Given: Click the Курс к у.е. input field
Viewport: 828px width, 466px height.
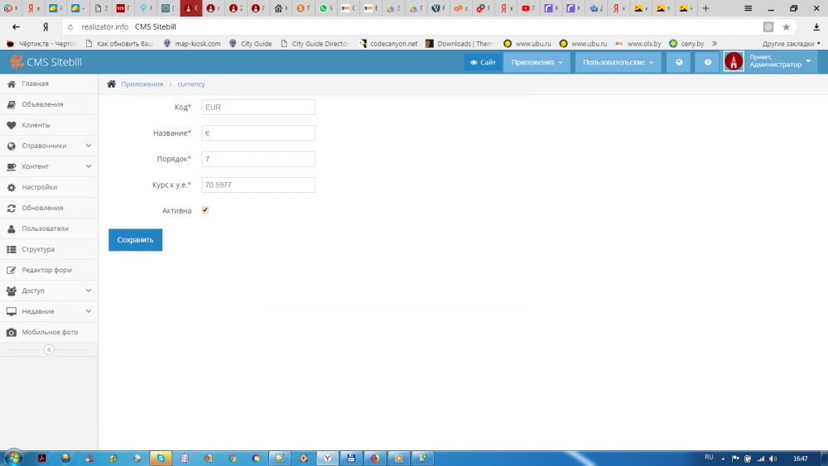Looking at the screenshot, I should [x=258, y=185].
